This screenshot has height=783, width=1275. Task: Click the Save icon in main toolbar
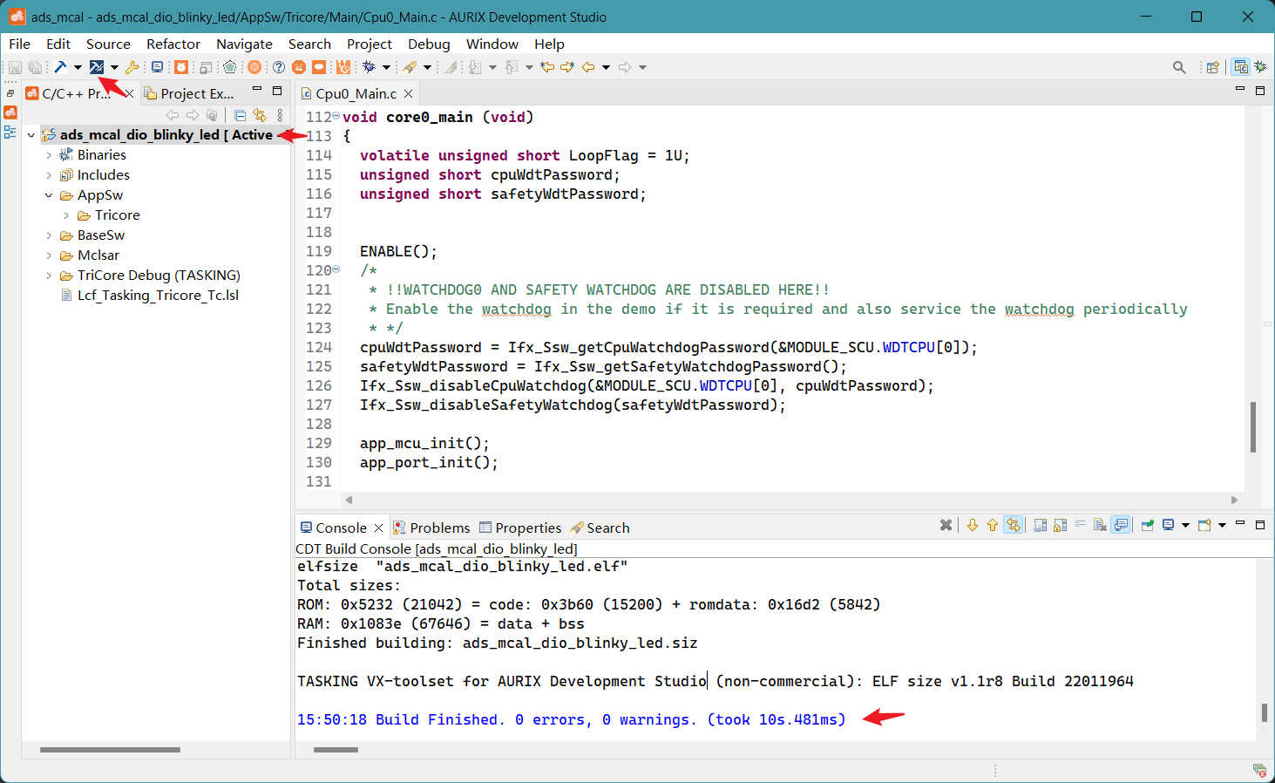(15, 67)
